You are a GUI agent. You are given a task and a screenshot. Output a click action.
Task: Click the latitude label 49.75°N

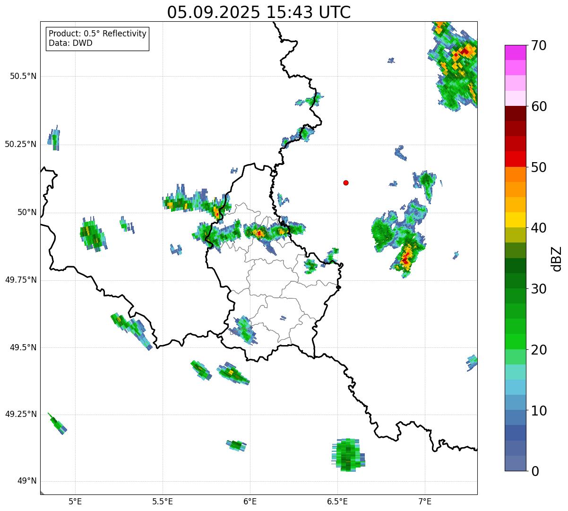coord(21,280)
